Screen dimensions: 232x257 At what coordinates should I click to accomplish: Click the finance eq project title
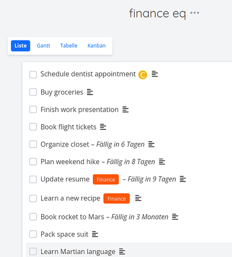click(x=157, y=13)
